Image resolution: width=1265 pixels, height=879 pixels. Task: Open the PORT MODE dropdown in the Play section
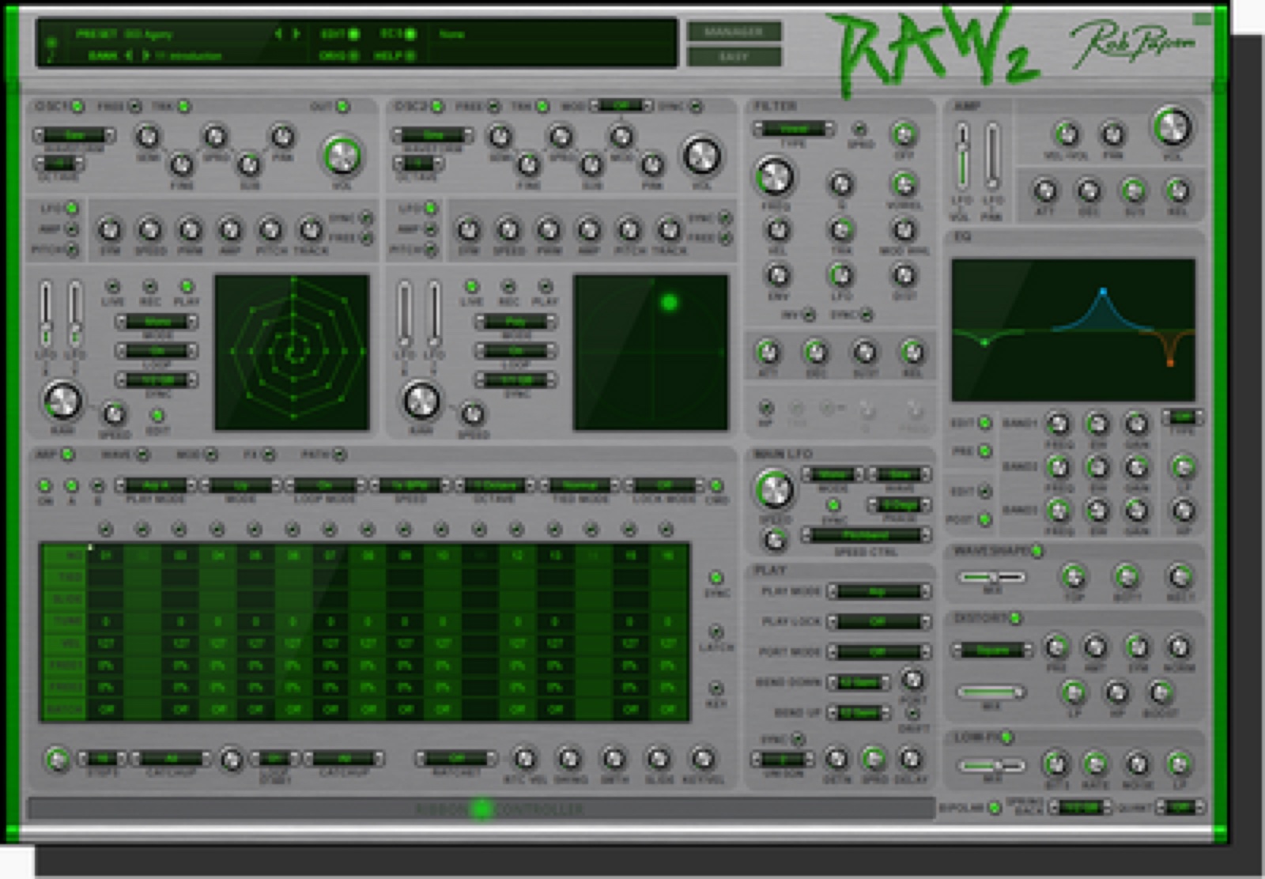(x=878, y=651)
